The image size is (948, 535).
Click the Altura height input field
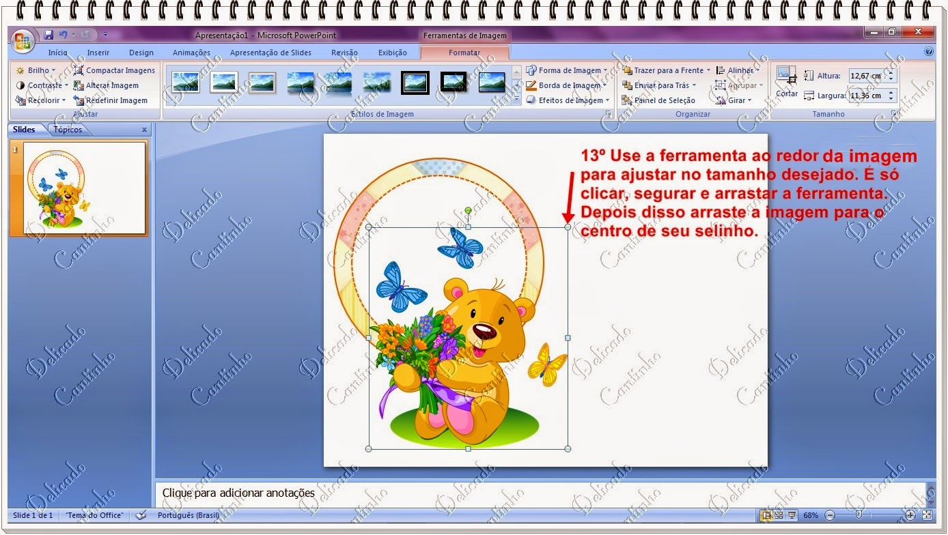(x=866, y=76)
